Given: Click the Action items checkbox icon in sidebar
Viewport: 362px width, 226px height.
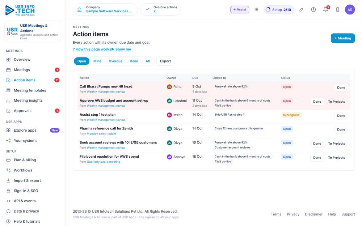Looking at the screenshot, I should pyautogui.click(x=8, y=80).
